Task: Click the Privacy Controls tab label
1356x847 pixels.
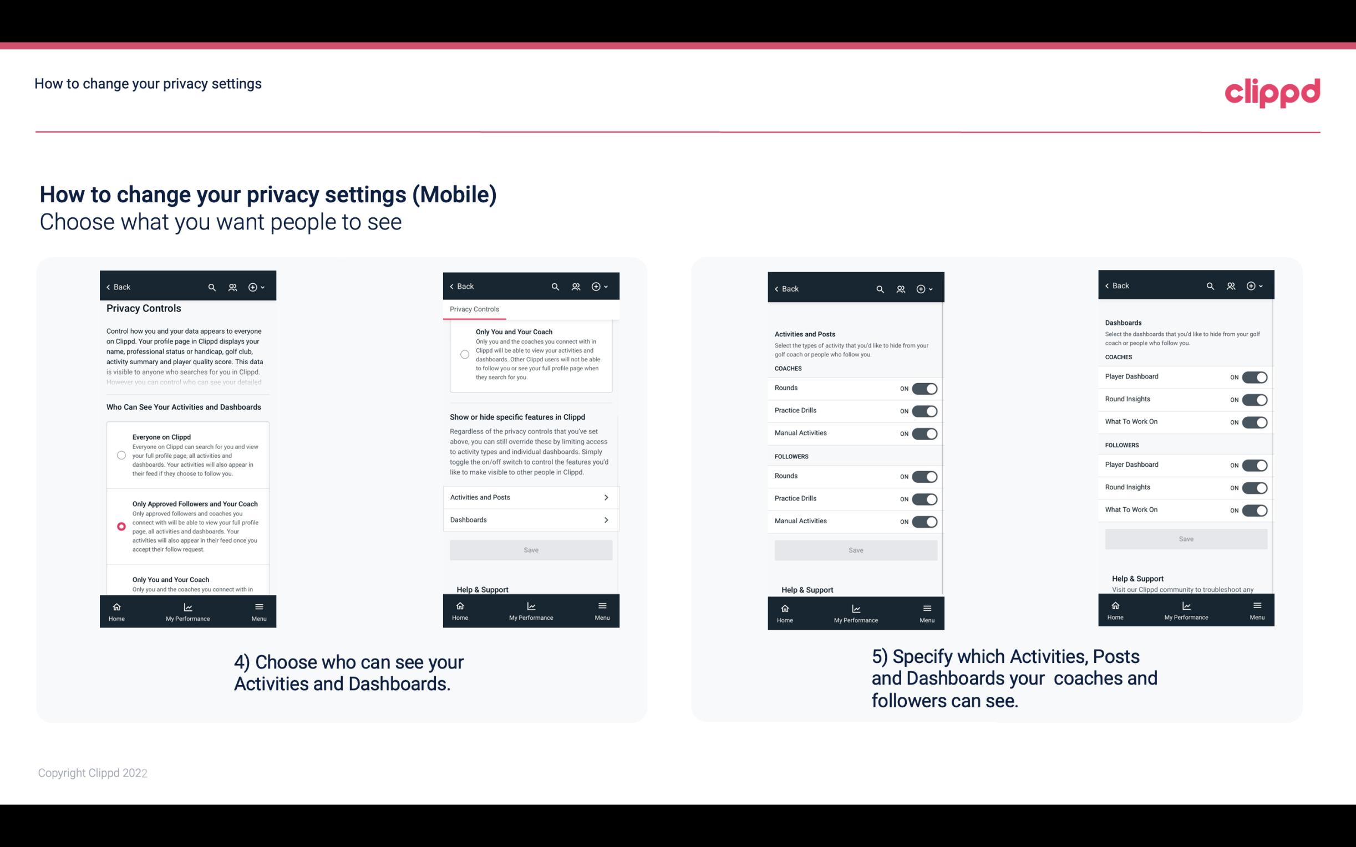Action: point(474,309)
